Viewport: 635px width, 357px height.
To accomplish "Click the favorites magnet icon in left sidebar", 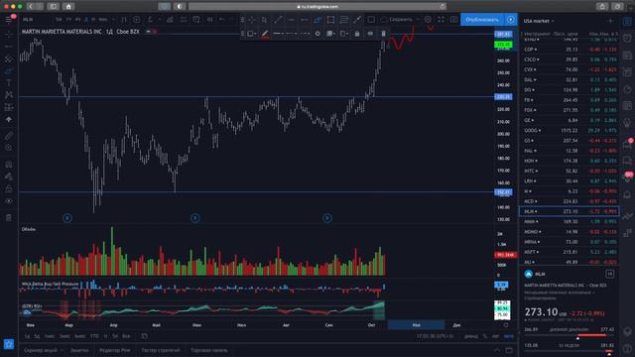I will [9, 165].
